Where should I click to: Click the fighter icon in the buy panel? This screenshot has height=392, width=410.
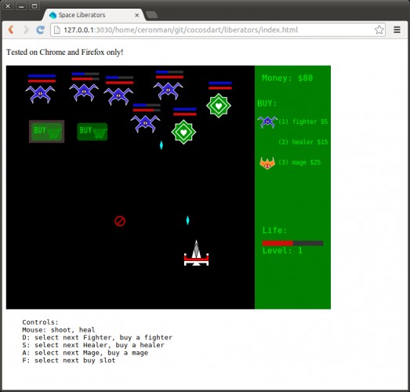click(x=267, y=122)
